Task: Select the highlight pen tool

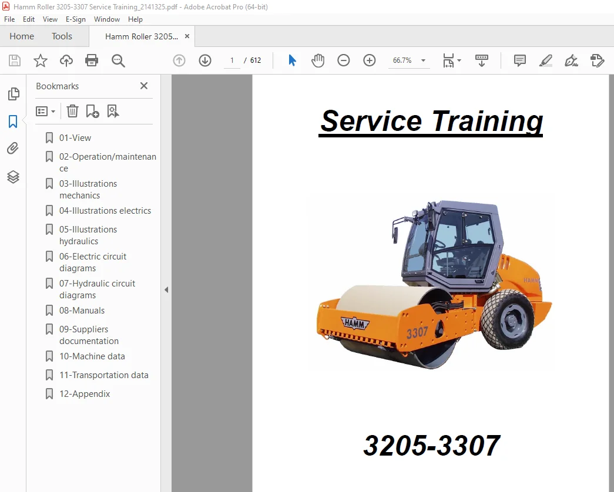Action: pos(545,60)
